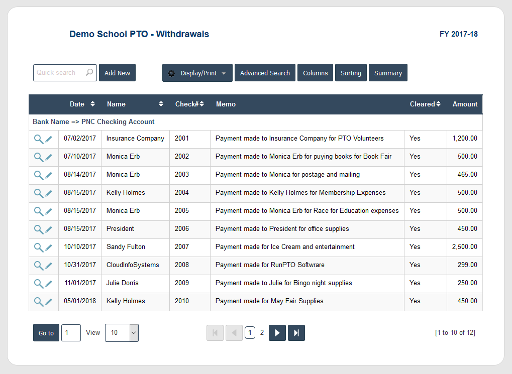Click the Summary button
This screenshot has height=374, width=512.
pos(387,73)
